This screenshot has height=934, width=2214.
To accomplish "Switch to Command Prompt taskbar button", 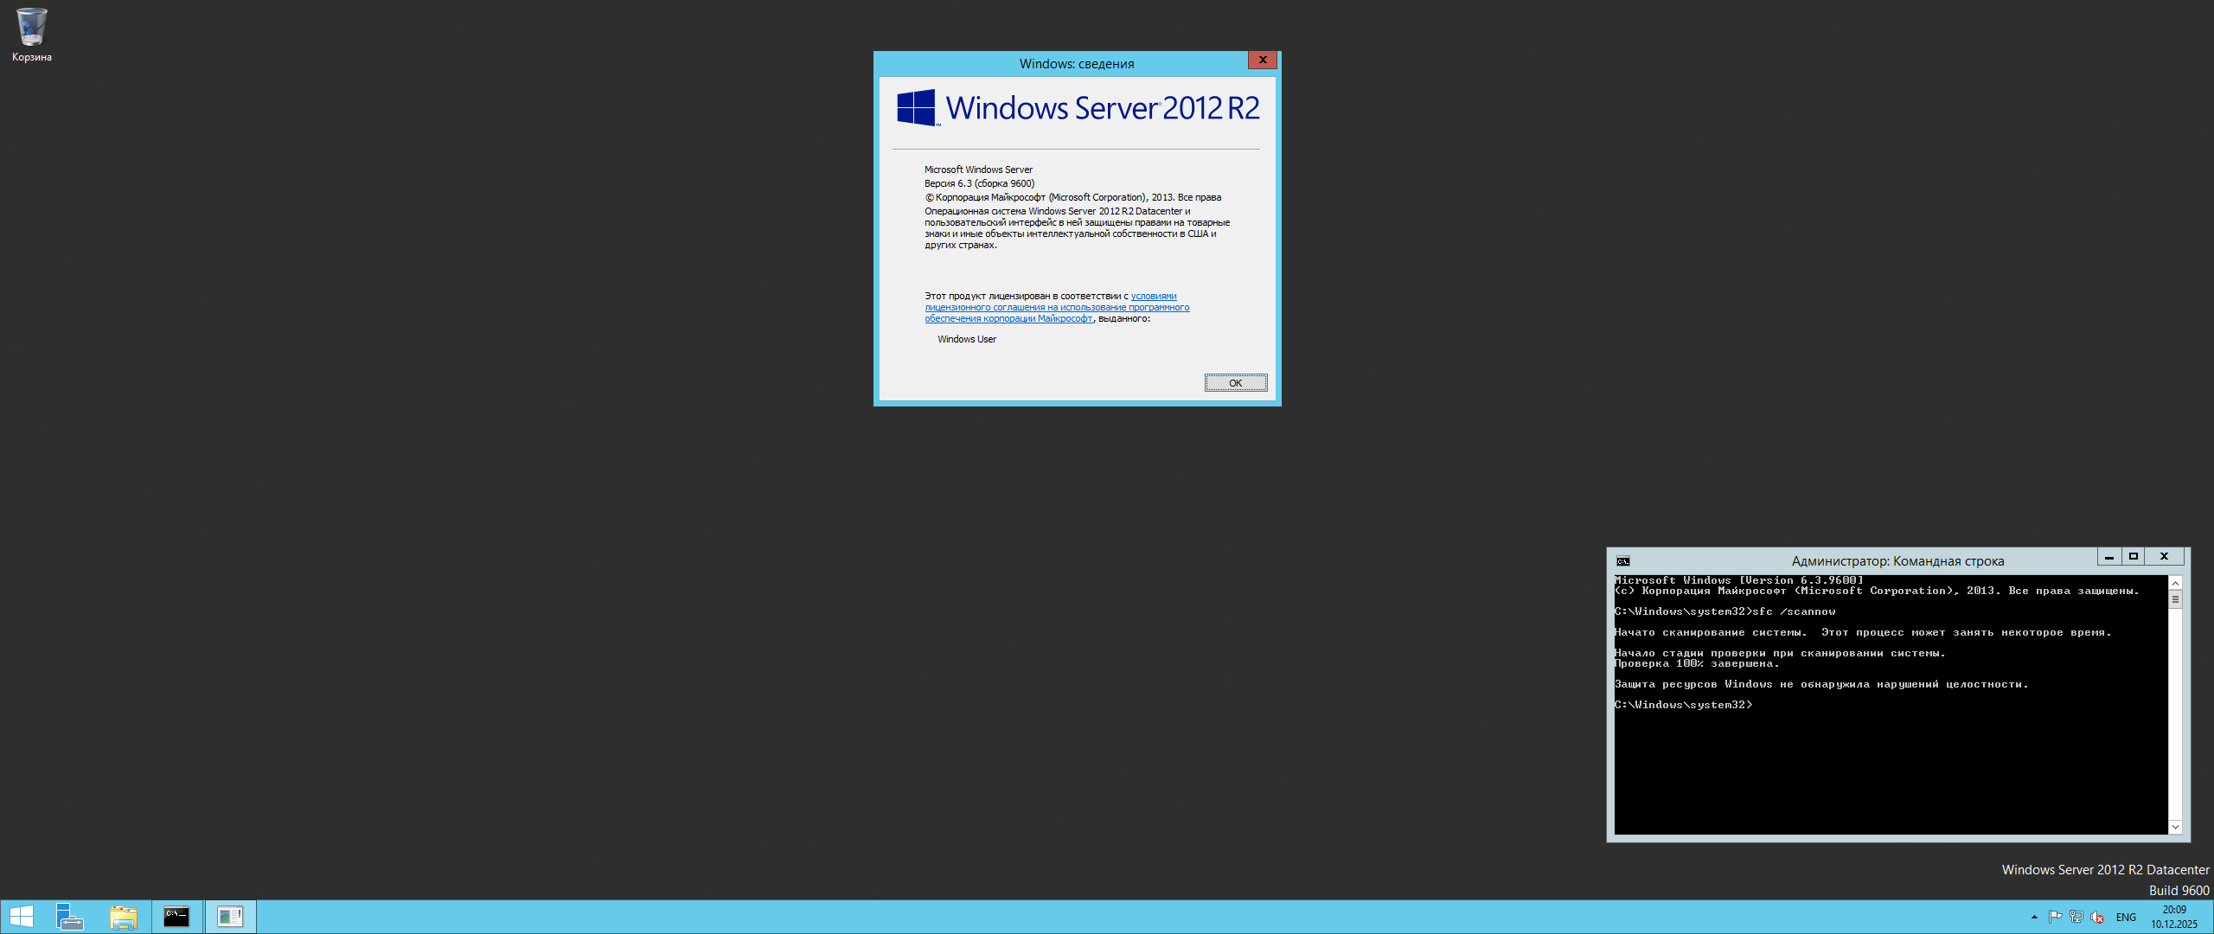I will point(176,917).
